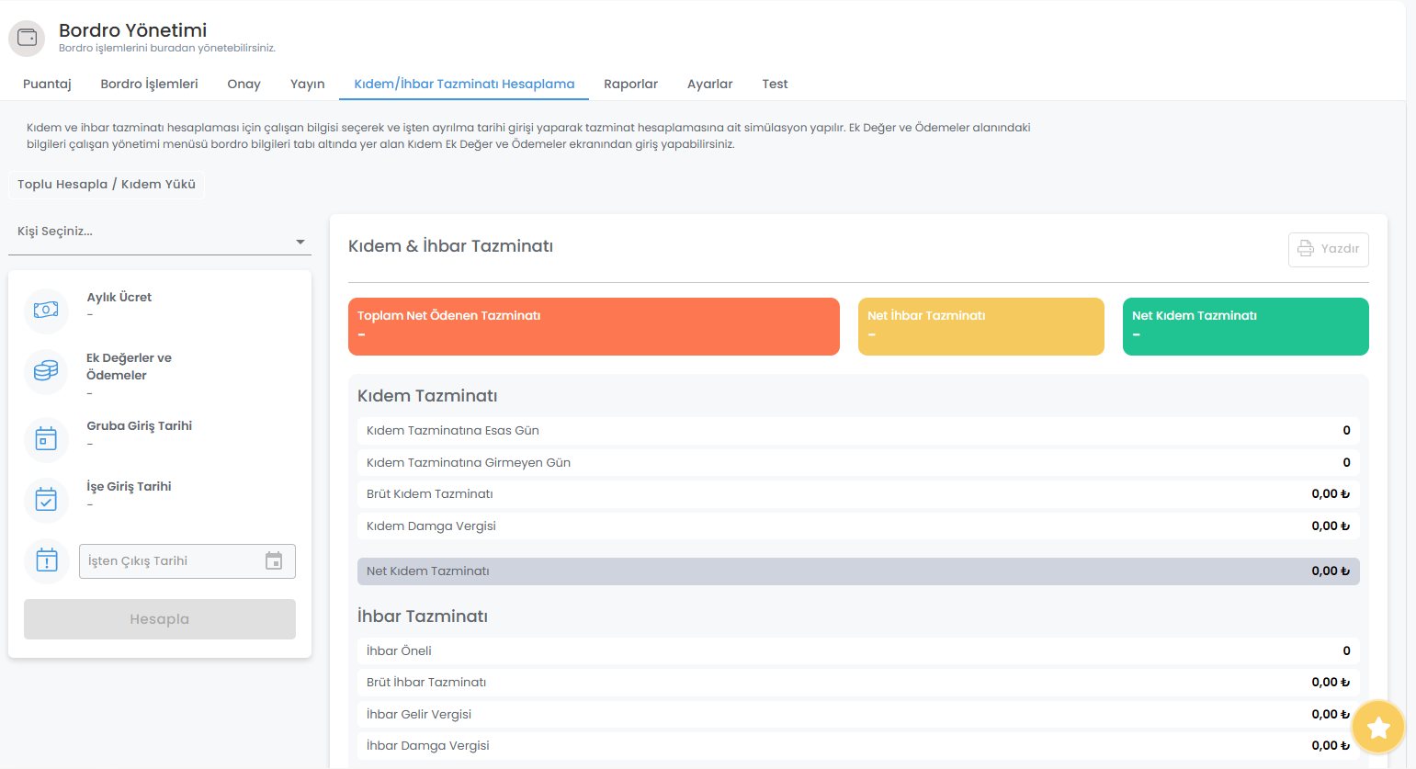Open the Raporlar tab
The height and width of the screenshot is (769, 1416).
point(630,84)
